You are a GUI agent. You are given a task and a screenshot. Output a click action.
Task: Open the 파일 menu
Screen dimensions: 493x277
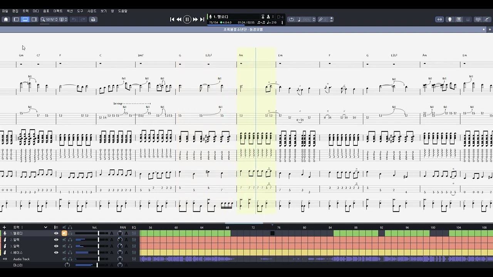(x=5, y=11)
